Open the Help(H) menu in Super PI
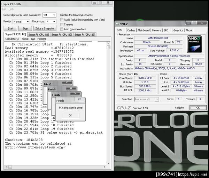 coord(41,39)
